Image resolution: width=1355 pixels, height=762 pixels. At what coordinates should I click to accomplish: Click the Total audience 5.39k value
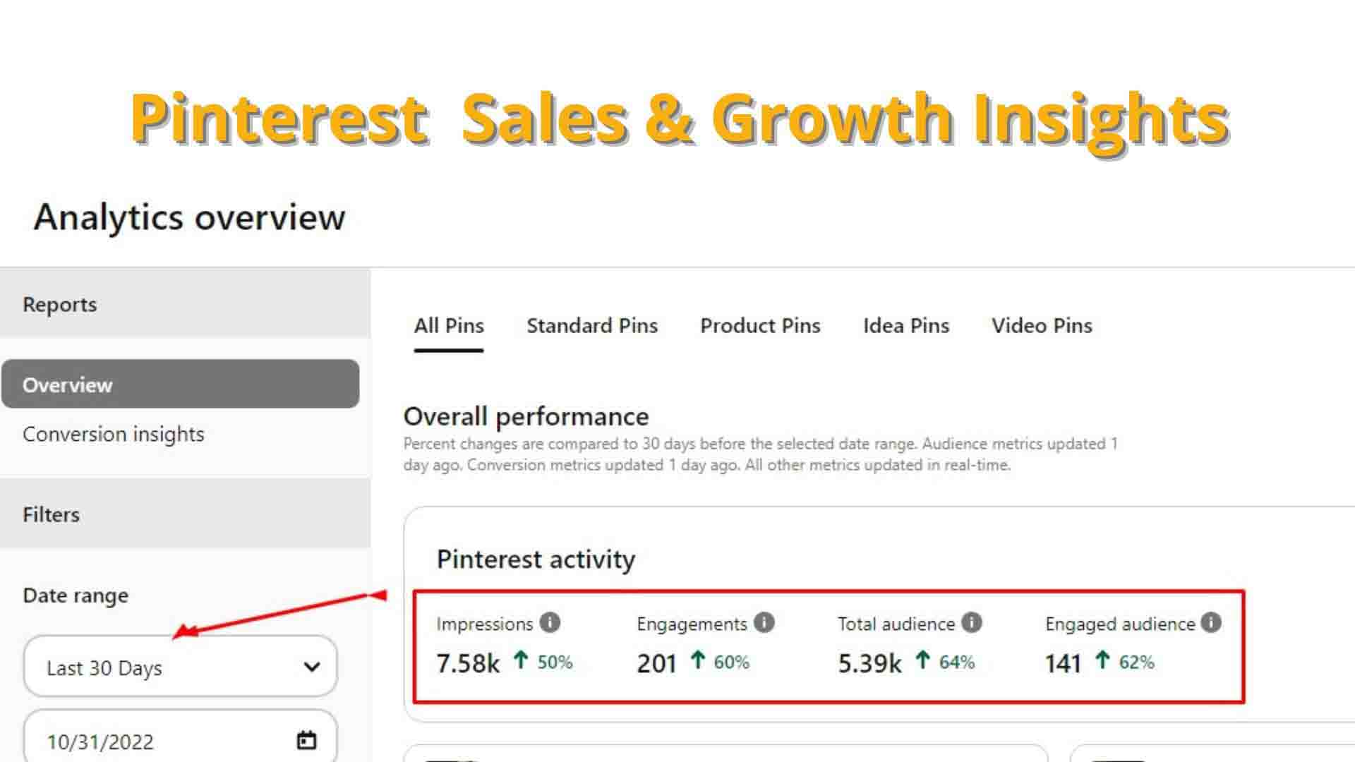[869, 663]
